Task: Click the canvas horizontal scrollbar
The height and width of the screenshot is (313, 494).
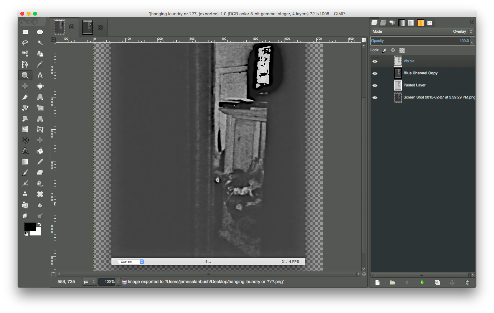Action: coord(209,274)
